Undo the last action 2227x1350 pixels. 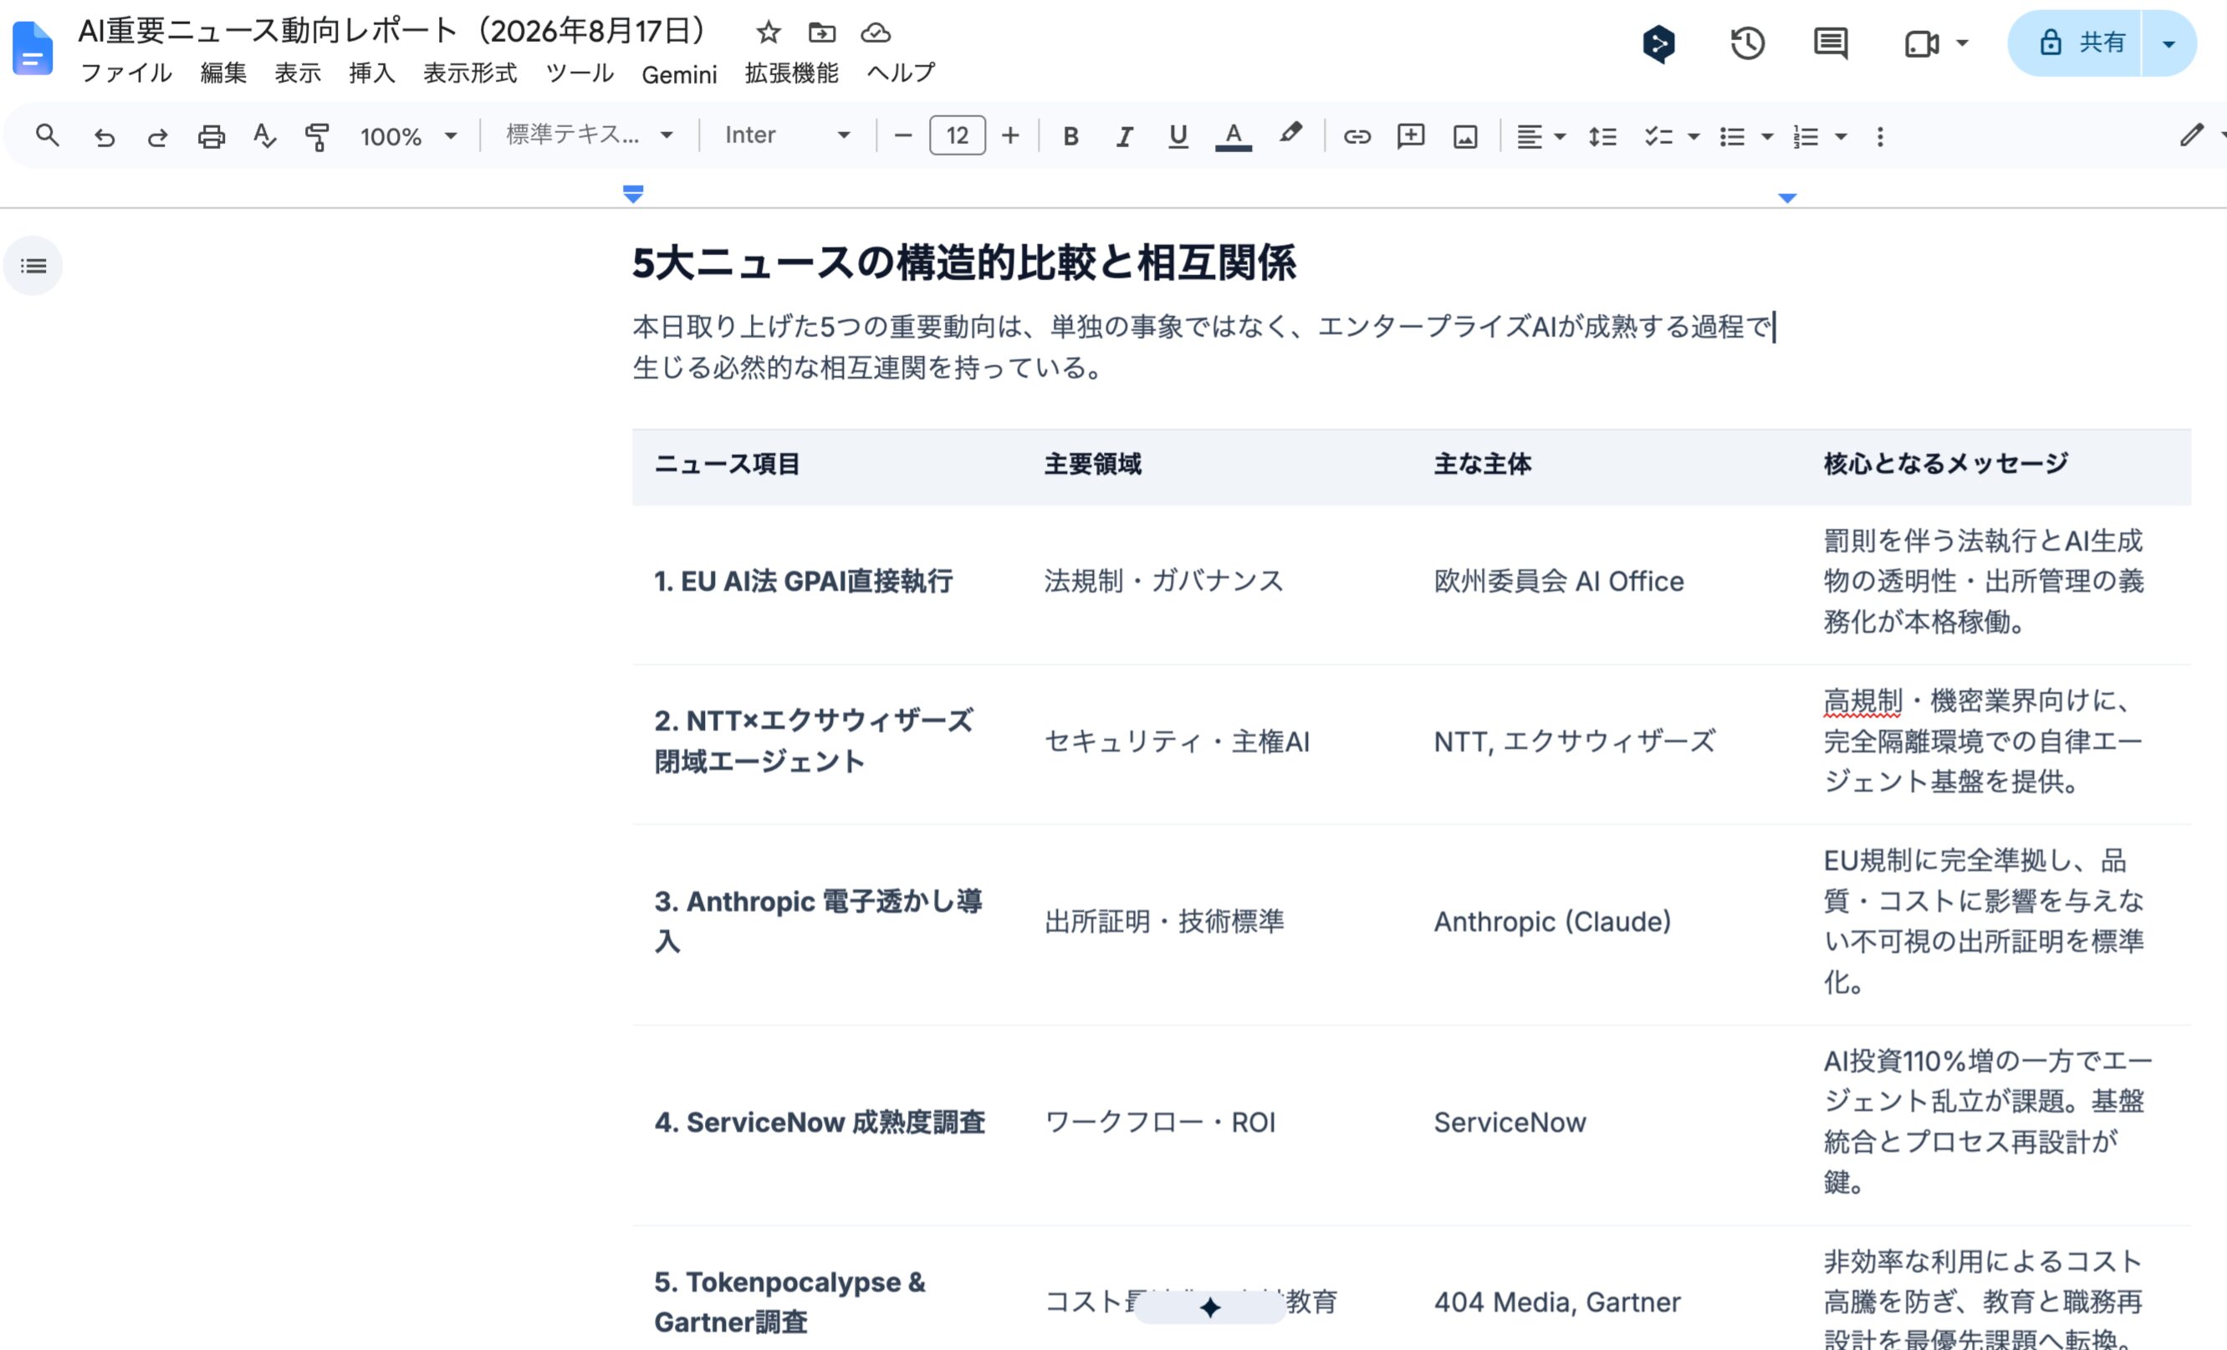click(104, 136)
